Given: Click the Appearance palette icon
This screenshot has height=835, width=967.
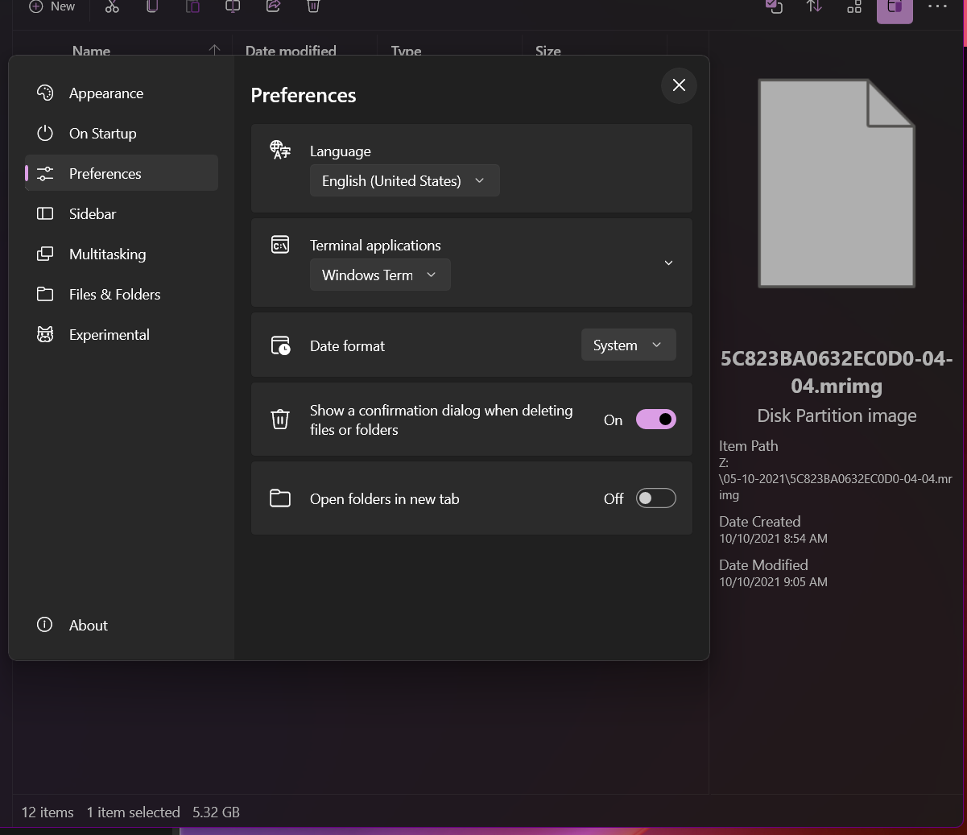Looking at the screenshot, I should point(45,93).
